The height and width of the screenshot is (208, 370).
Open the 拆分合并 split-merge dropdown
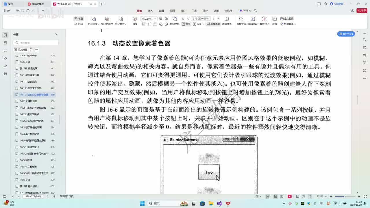(121, 24)
